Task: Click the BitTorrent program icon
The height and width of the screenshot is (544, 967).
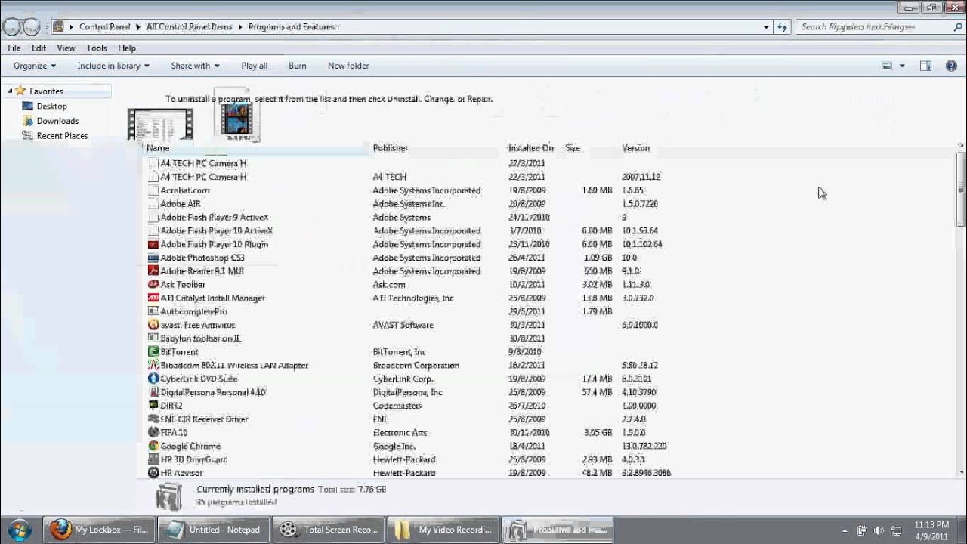Action: tap(153, 352)
